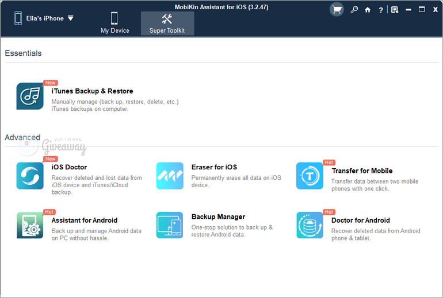The image size is (443, 298).
Task: Open the iTunes Backup & Restore icon
Action: click(x=30, y=96)
